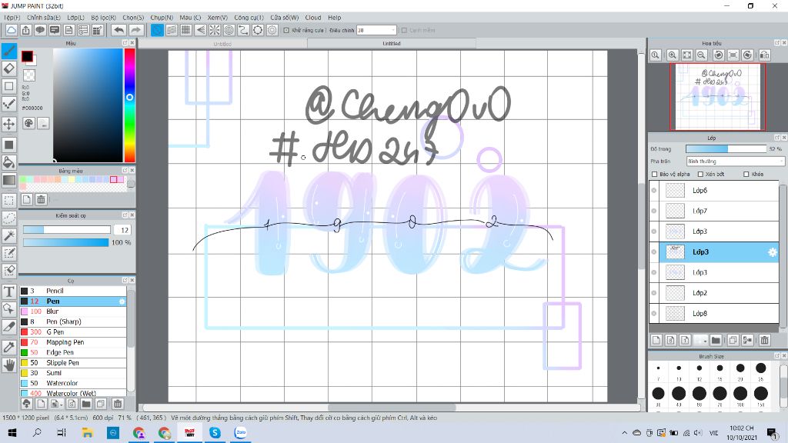This screenshot has width=788, height=443.
Task: Select the Magic Wand tool
Action: click(9, 235)
